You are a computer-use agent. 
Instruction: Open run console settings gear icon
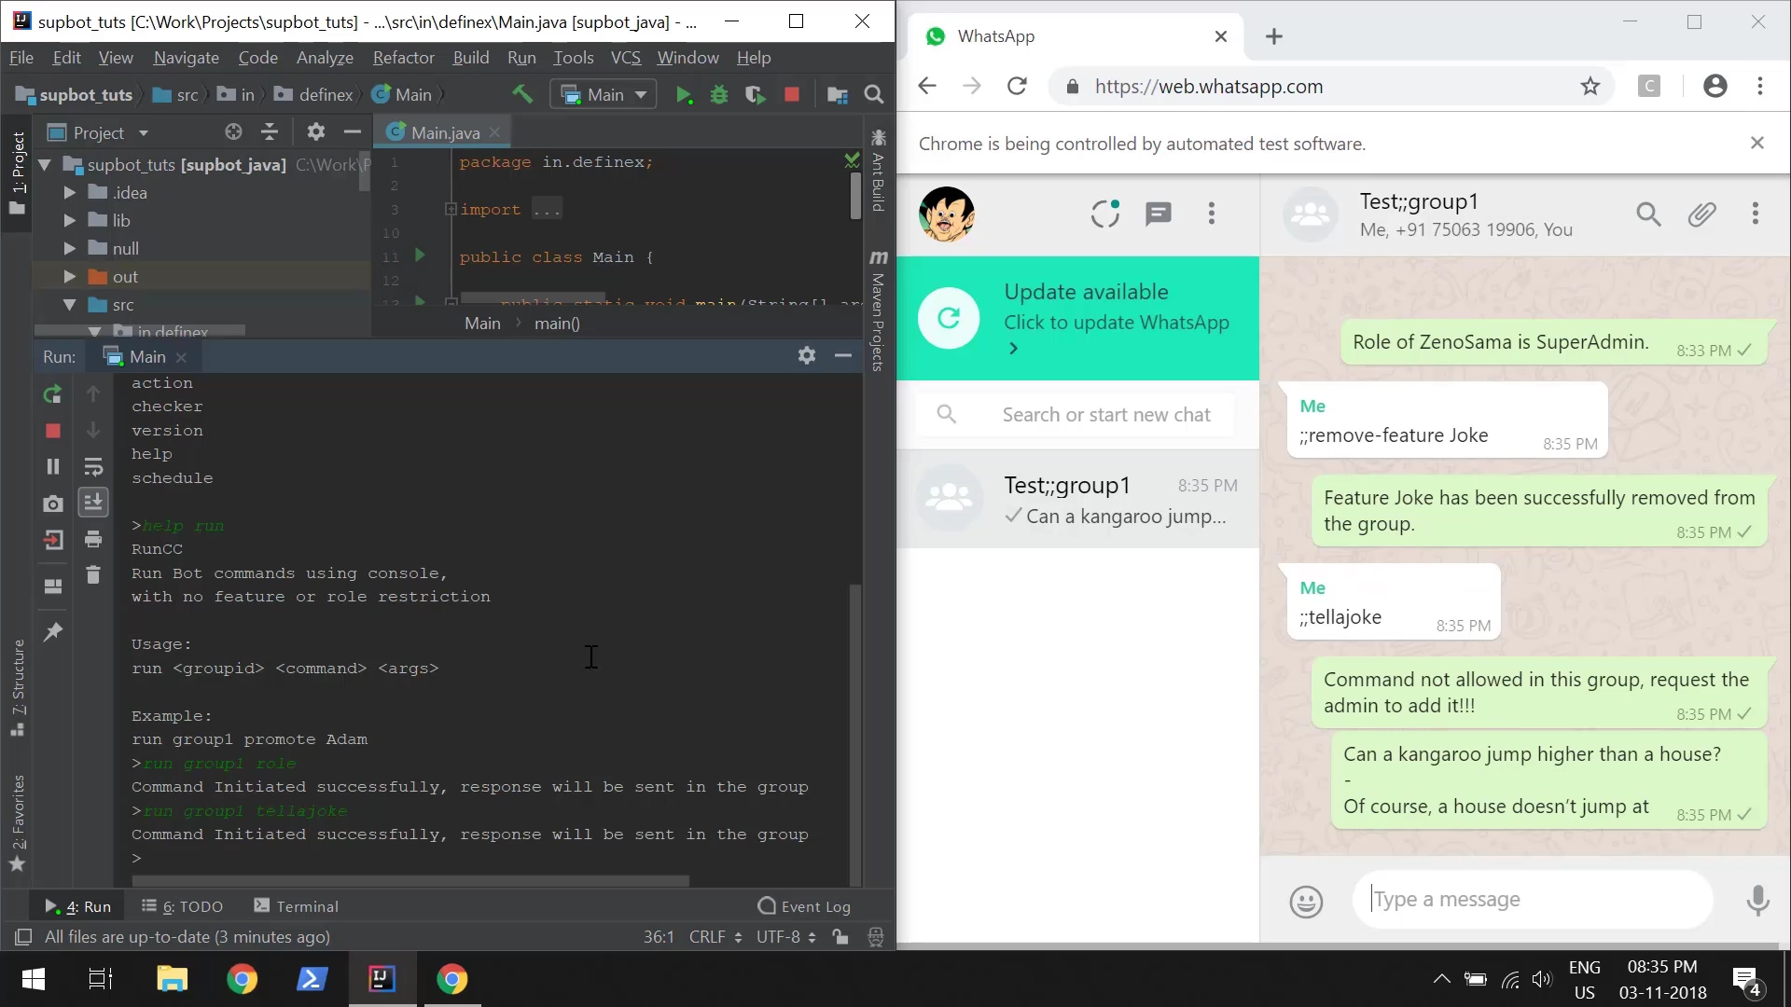point(805,355)
